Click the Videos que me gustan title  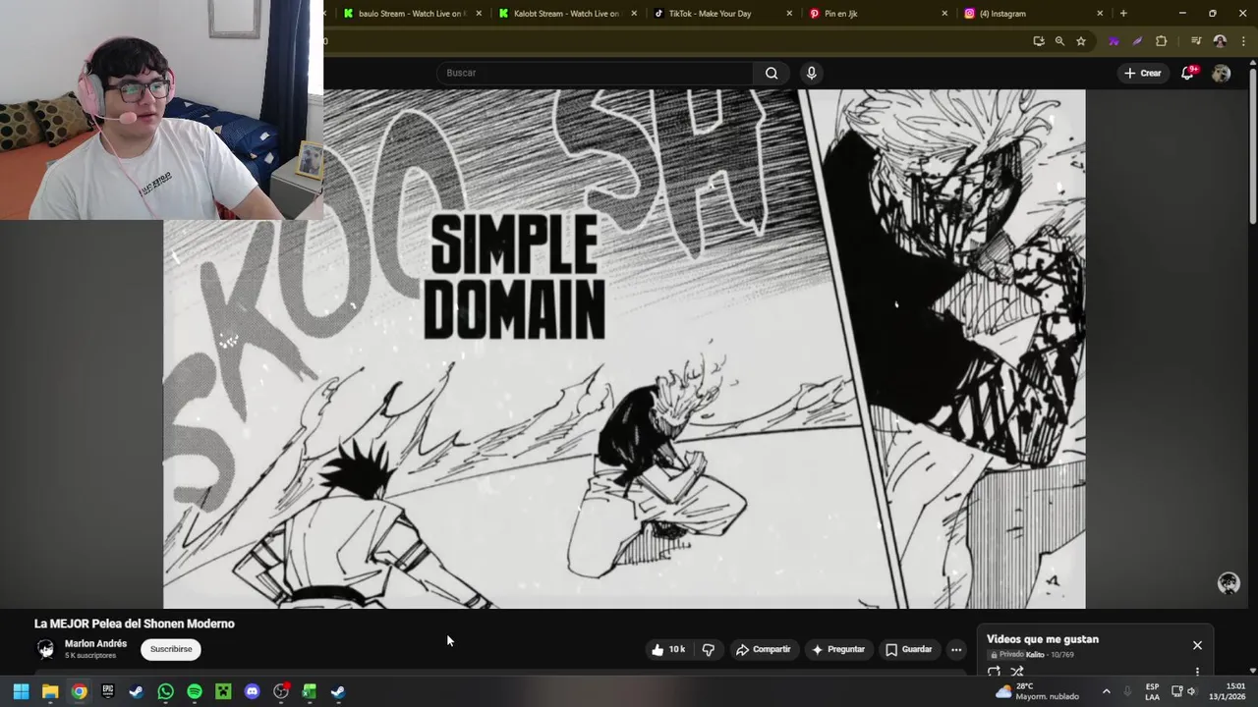(x=1043, y=639)
